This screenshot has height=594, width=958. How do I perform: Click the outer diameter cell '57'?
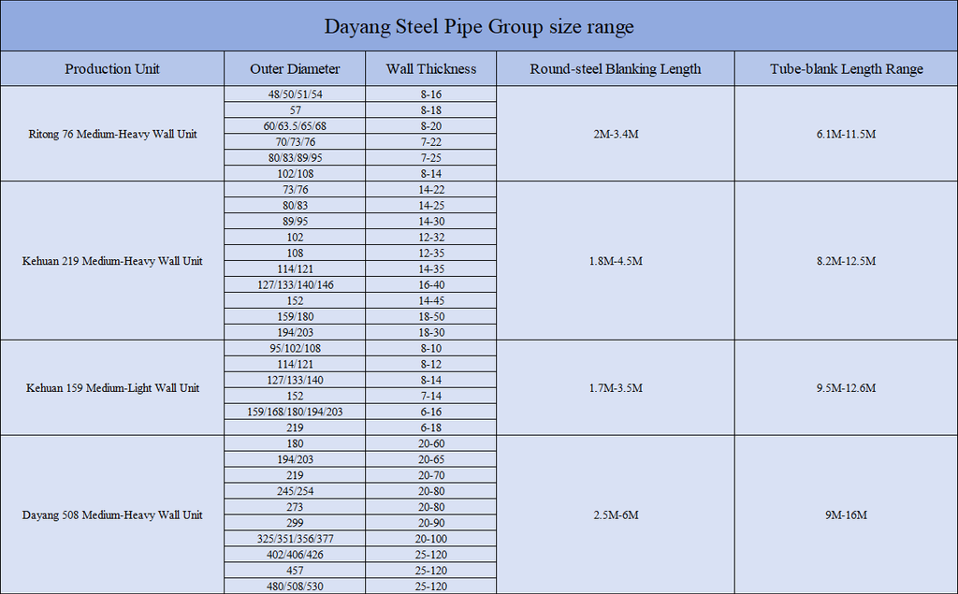pos(295,110)
